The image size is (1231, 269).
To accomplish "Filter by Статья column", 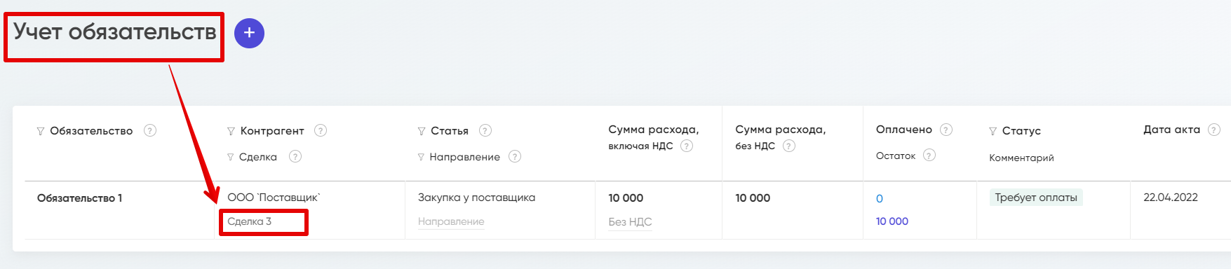I will pyautogui.click(x=422, y=131).
